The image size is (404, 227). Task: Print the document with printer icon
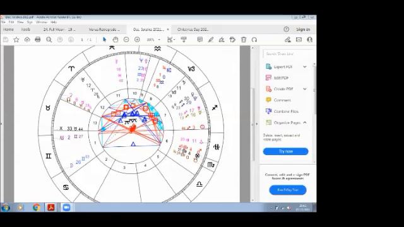tap(38, 40)
